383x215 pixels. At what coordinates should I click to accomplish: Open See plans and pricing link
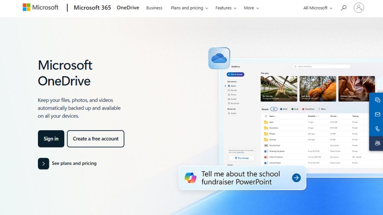pos(74,163)
